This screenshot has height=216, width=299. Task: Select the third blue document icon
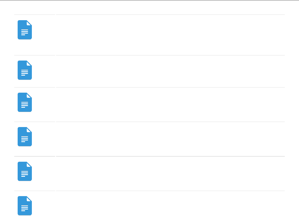(x=25, y=102)
